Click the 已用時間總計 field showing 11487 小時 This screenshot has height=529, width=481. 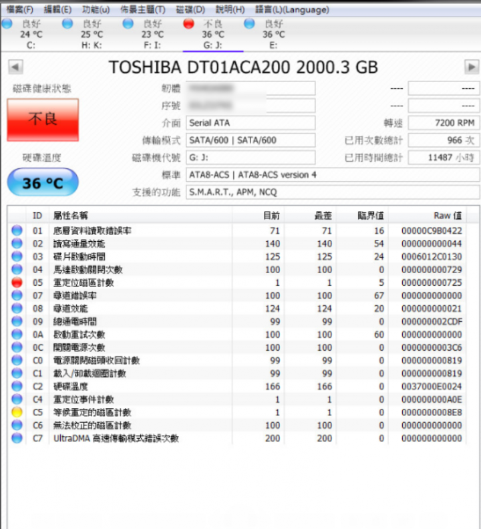(x=444, y=158)
